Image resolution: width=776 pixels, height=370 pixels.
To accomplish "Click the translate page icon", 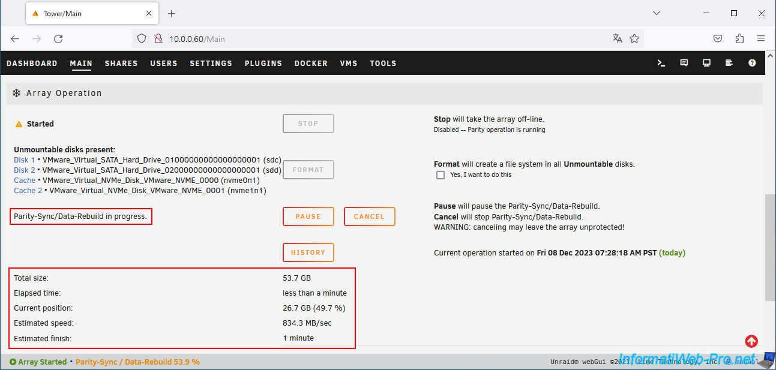I will (x=617, y=38).
